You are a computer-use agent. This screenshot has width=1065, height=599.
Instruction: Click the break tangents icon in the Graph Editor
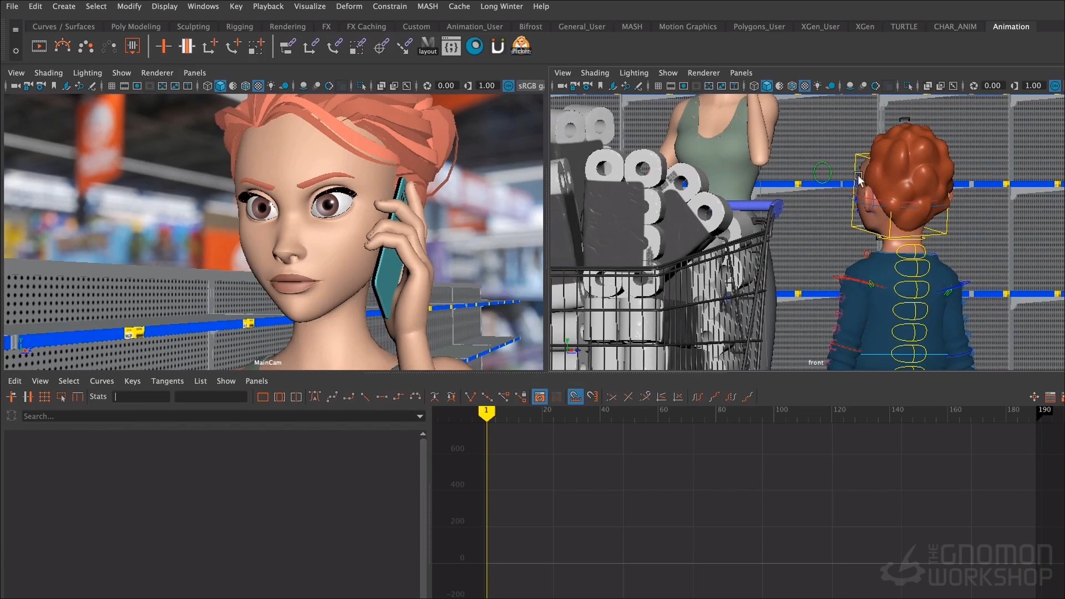click(x=470, y=397)
